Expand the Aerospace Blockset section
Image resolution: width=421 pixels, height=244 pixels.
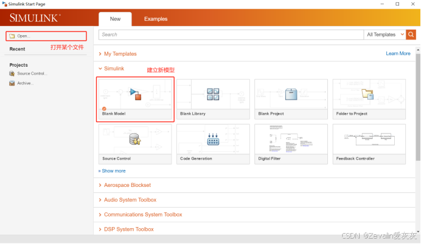125,185
